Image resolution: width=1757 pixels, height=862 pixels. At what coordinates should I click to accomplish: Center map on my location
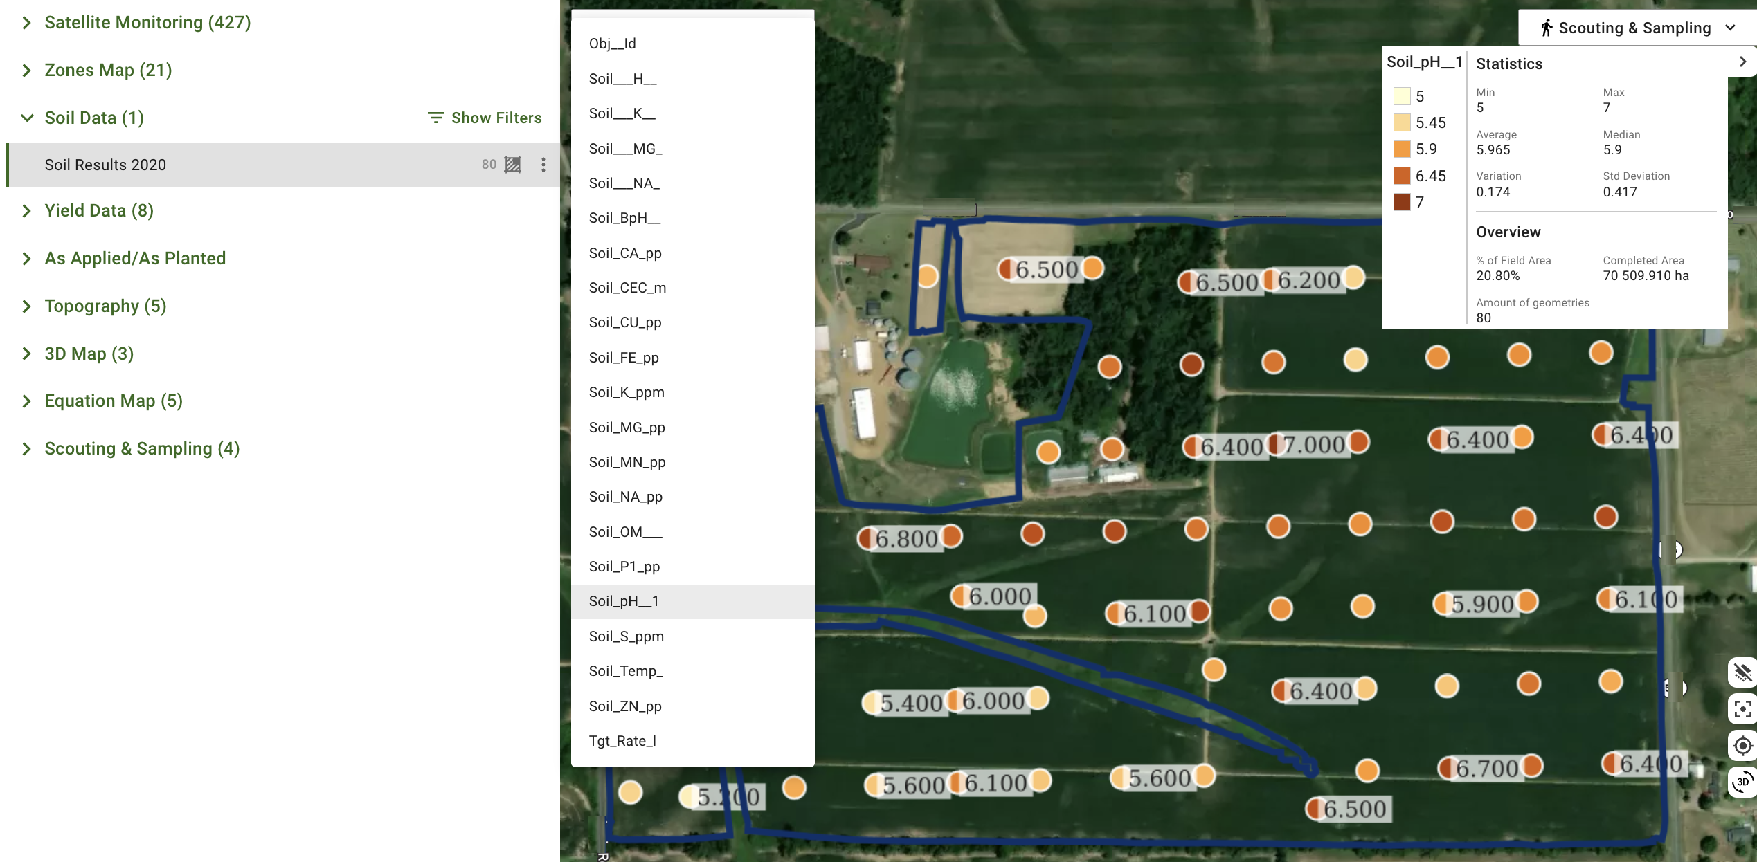pyautogui.click(x=1742, y=746)
